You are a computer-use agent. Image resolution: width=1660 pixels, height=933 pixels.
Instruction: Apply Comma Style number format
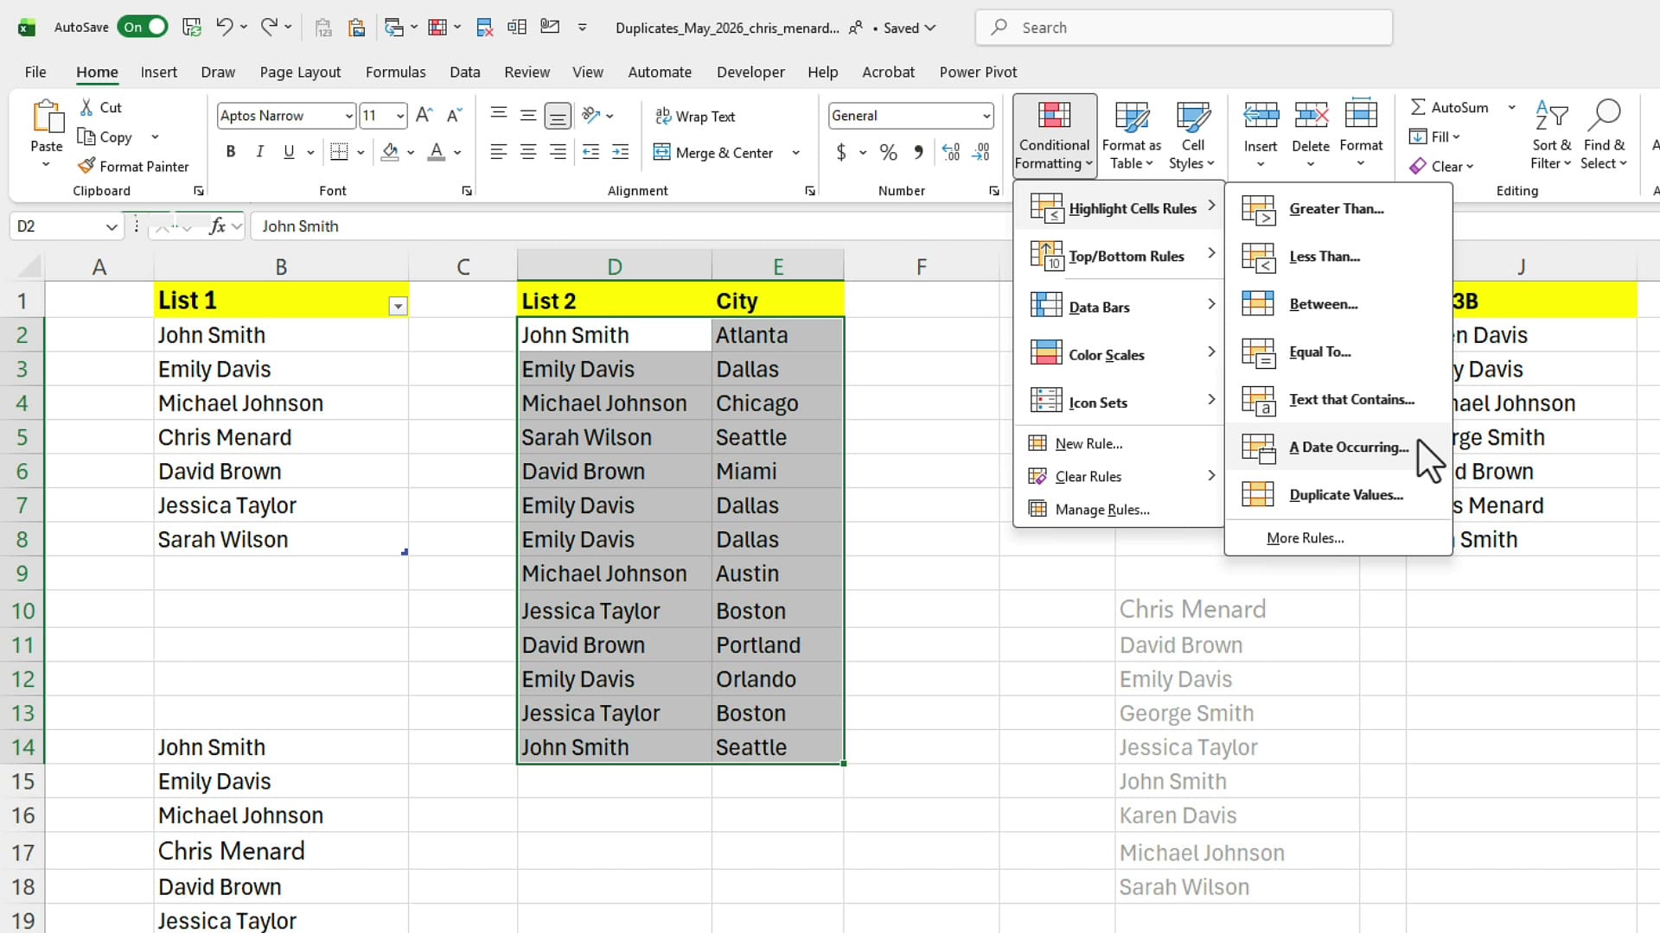(918, 153)
